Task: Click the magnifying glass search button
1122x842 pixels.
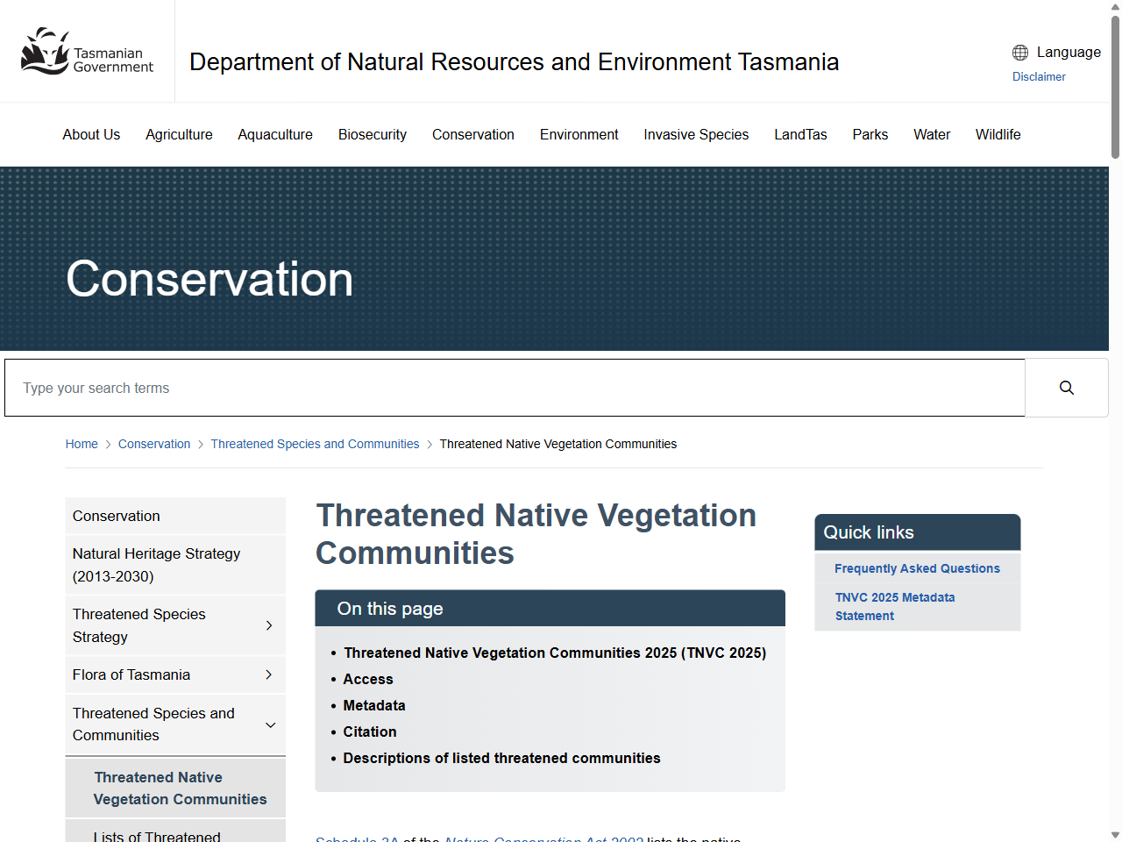Action: (1067, 388)
